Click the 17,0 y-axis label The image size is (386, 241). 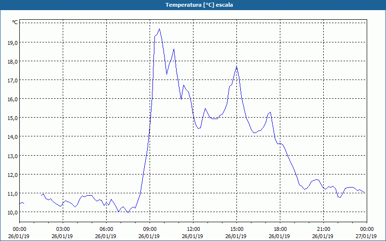tap(13, 80)
